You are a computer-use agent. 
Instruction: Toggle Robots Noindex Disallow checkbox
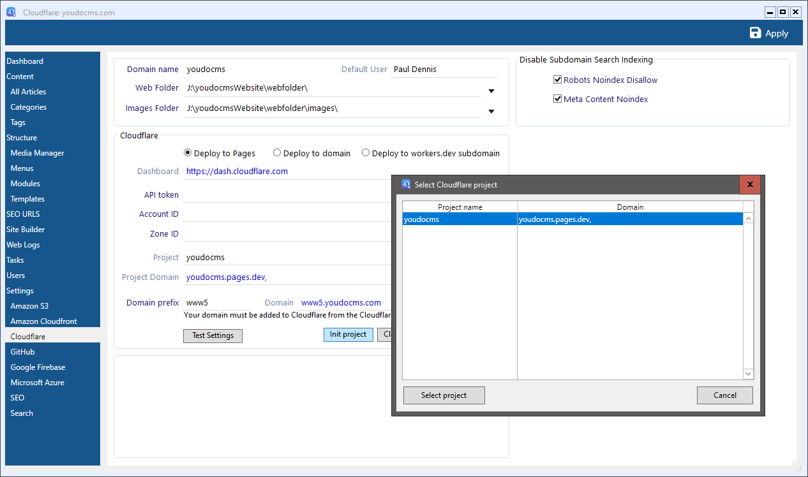pyautogui.click(x=557, y=80)
